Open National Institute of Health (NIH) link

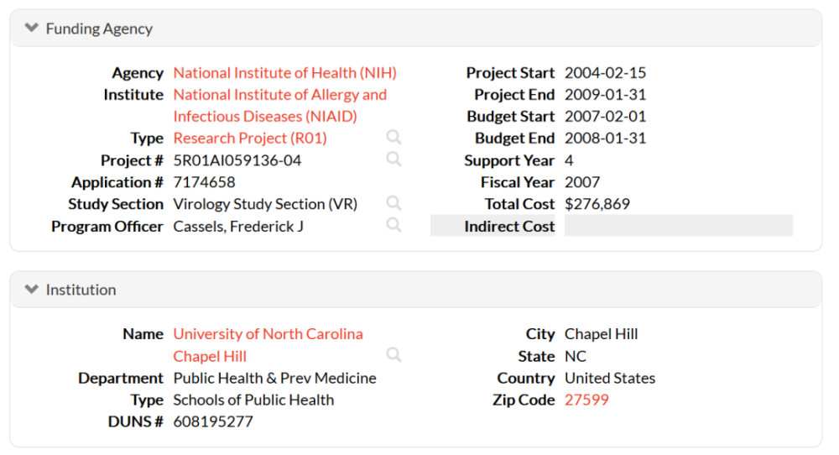click(284, 73)
